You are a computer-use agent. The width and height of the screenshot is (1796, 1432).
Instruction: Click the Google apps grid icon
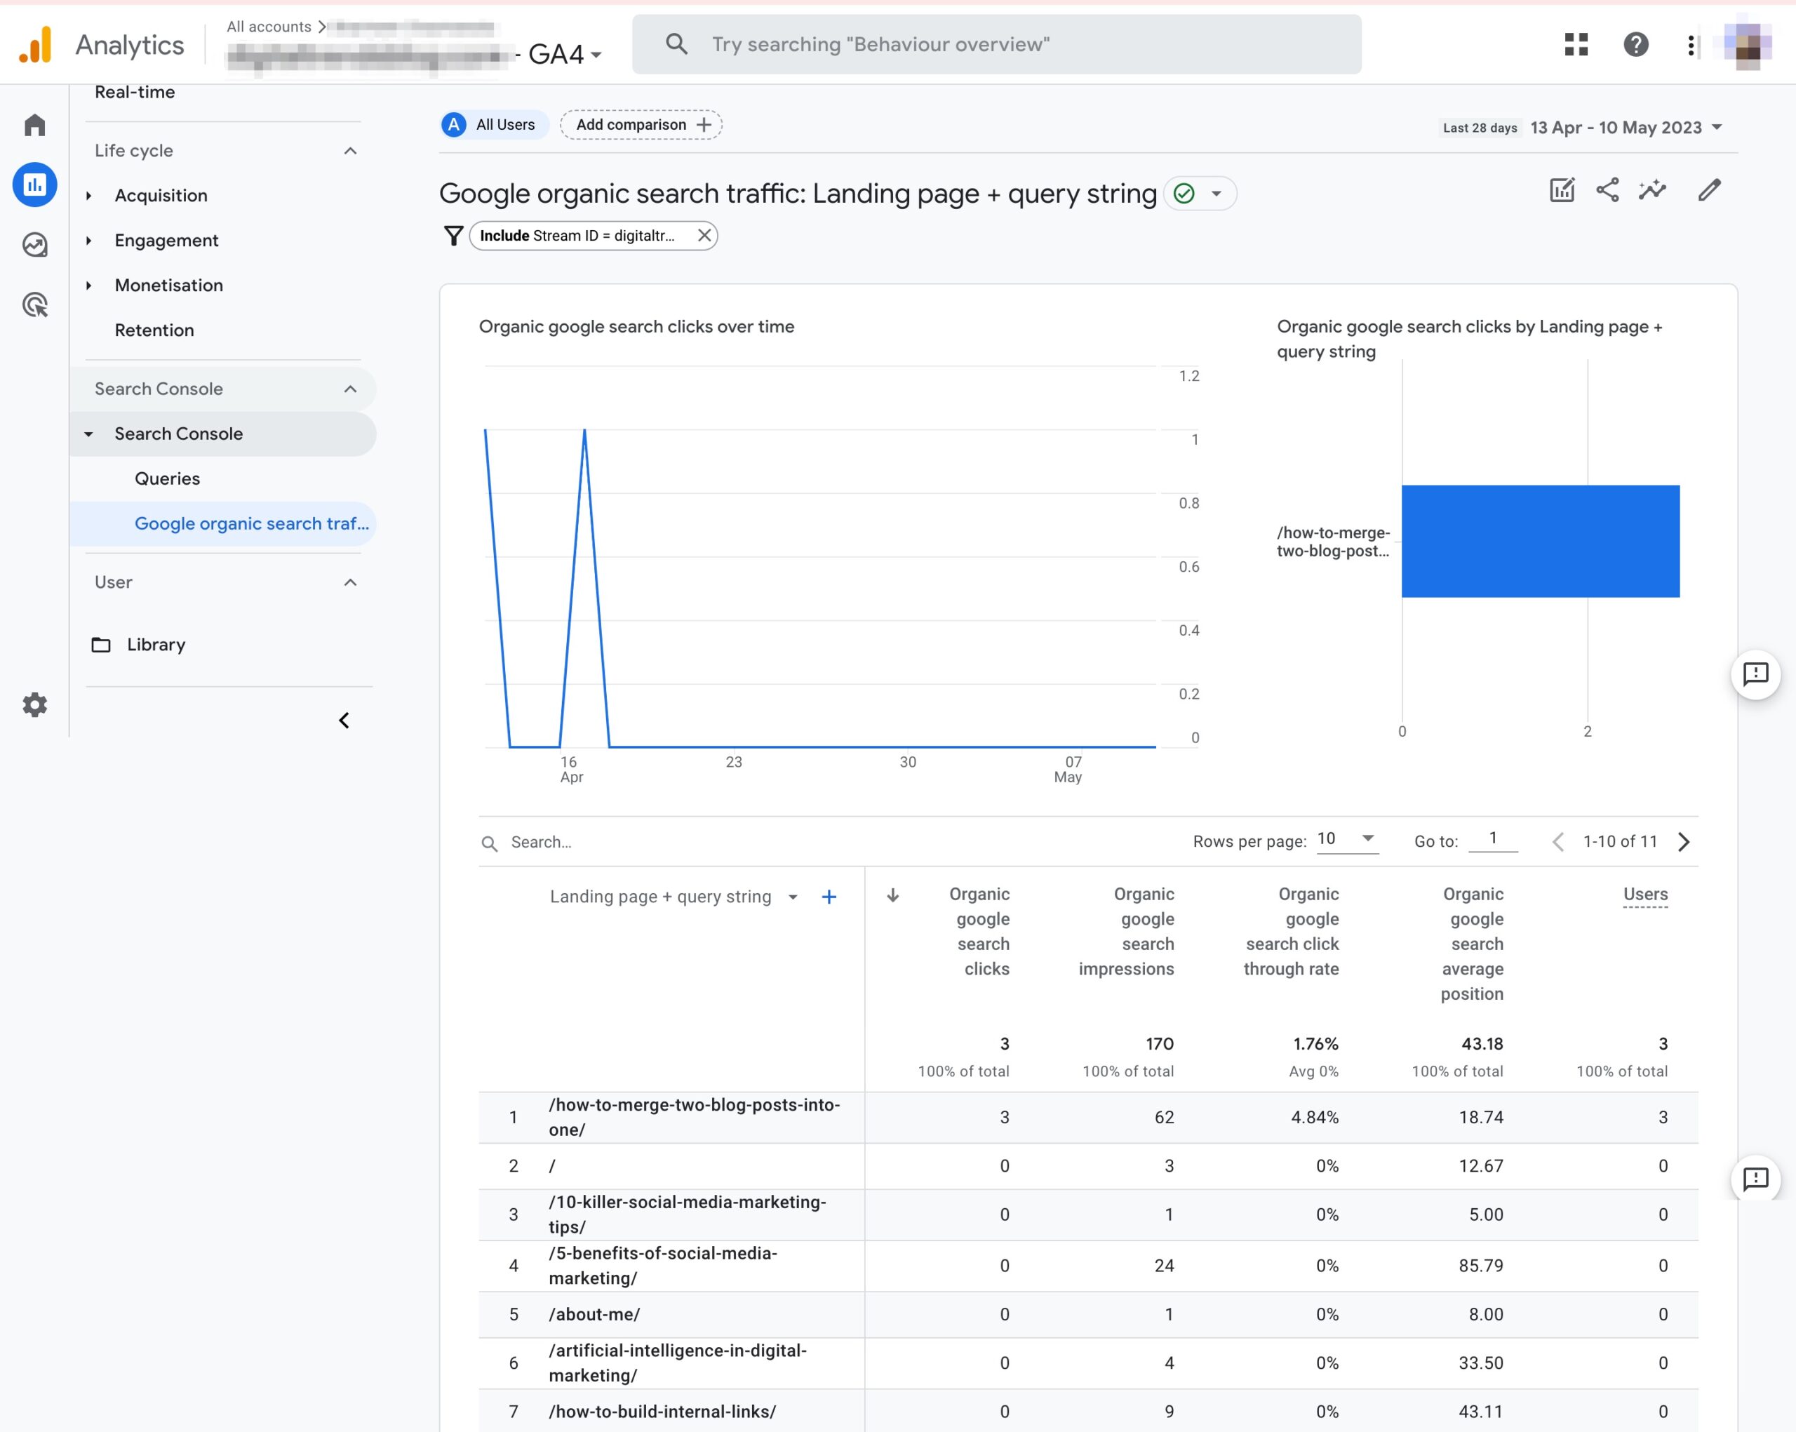pos(1577,44)
